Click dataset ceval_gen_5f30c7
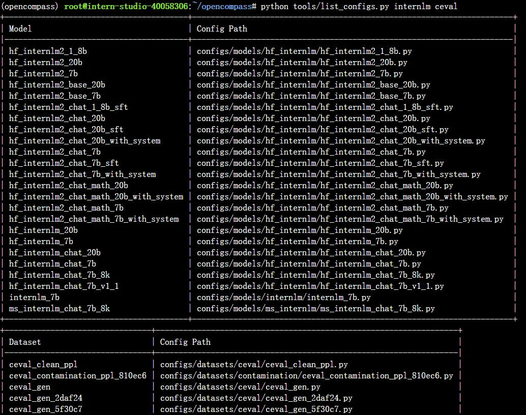Screen dimensions: 526x415 coord(46,409)
